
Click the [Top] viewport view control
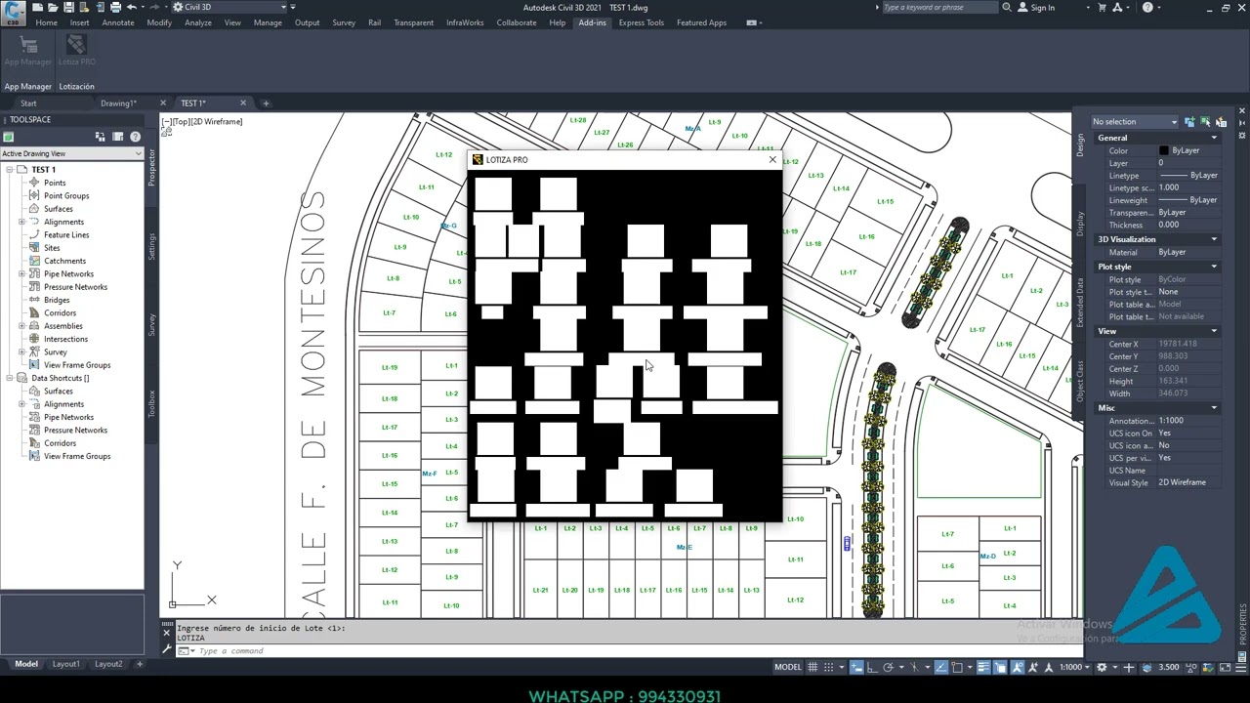tap(180, 121)
